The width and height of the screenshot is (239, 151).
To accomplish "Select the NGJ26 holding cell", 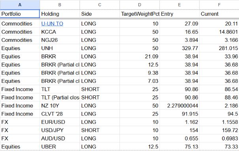I will pos(60,40).
